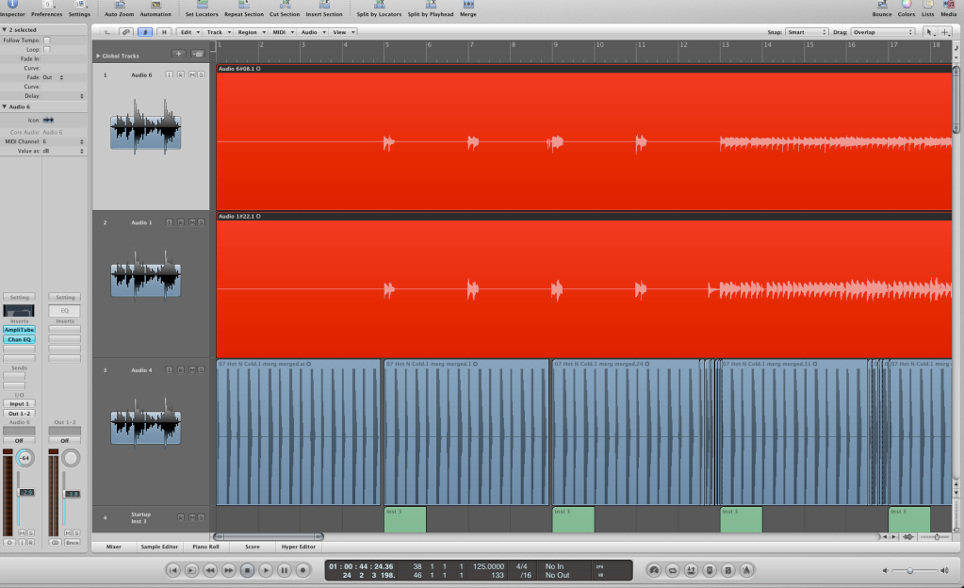Click the Set Locators icon

tap(202, 7)
